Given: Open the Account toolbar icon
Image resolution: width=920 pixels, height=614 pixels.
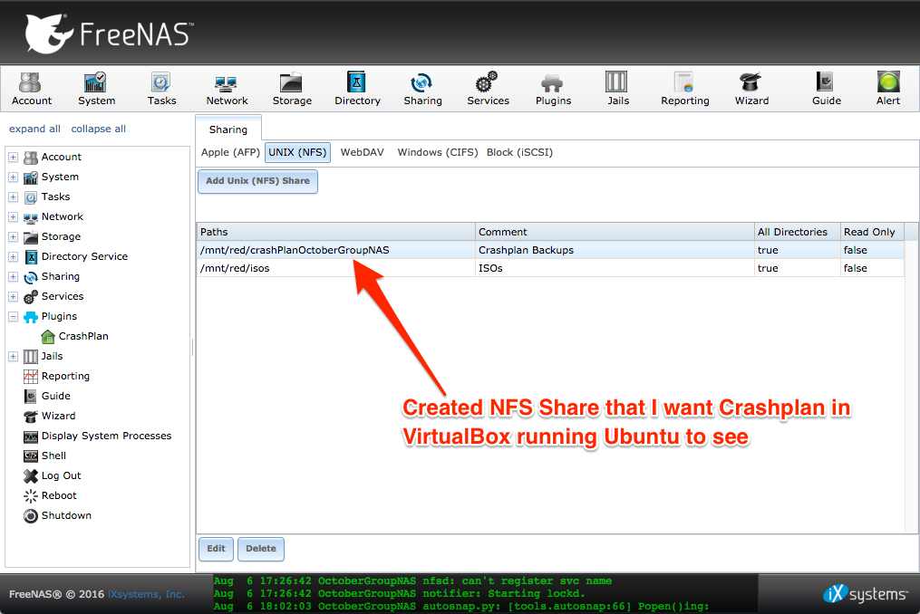Looking at the screenshot, I should 31,89.
